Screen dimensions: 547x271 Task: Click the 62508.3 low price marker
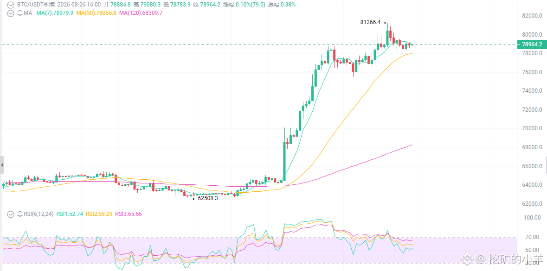pyautogui.click(x=207, y=198)
